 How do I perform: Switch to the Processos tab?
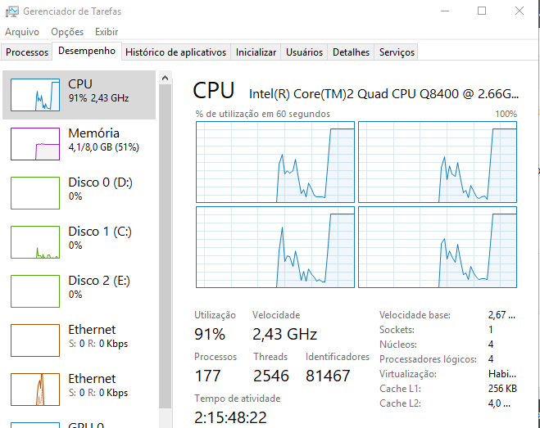27,52
